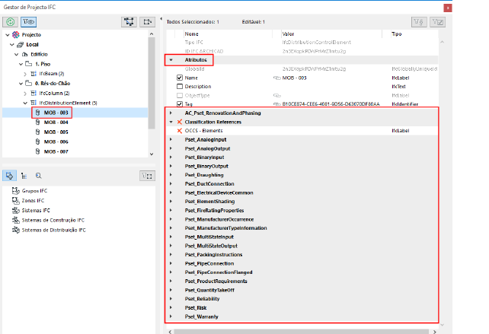The height and width of the screenshot is (334, 489).
Task: Click the Sistemas IFC icon
Action: (15, 210)
